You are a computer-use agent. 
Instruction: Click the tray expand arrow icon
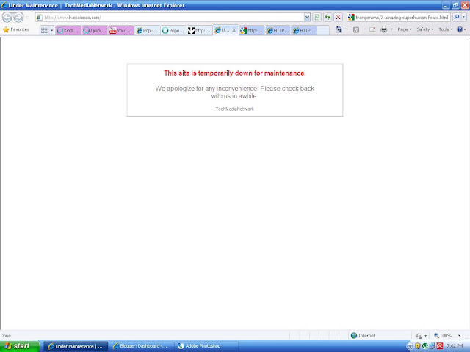pos(410,347)
